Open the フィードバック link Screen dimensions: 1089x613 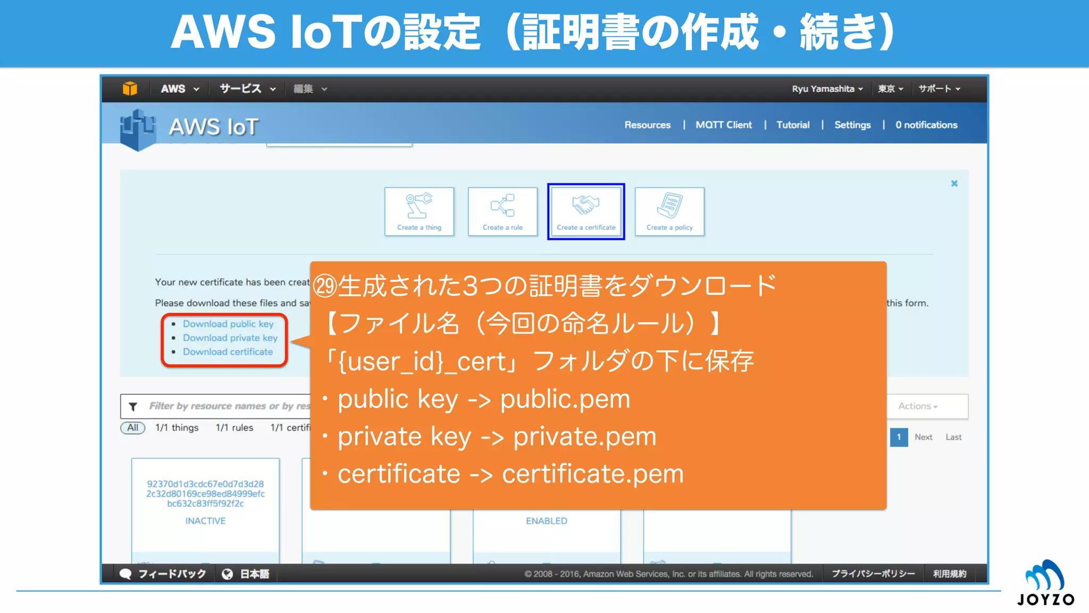coord(172,574)
